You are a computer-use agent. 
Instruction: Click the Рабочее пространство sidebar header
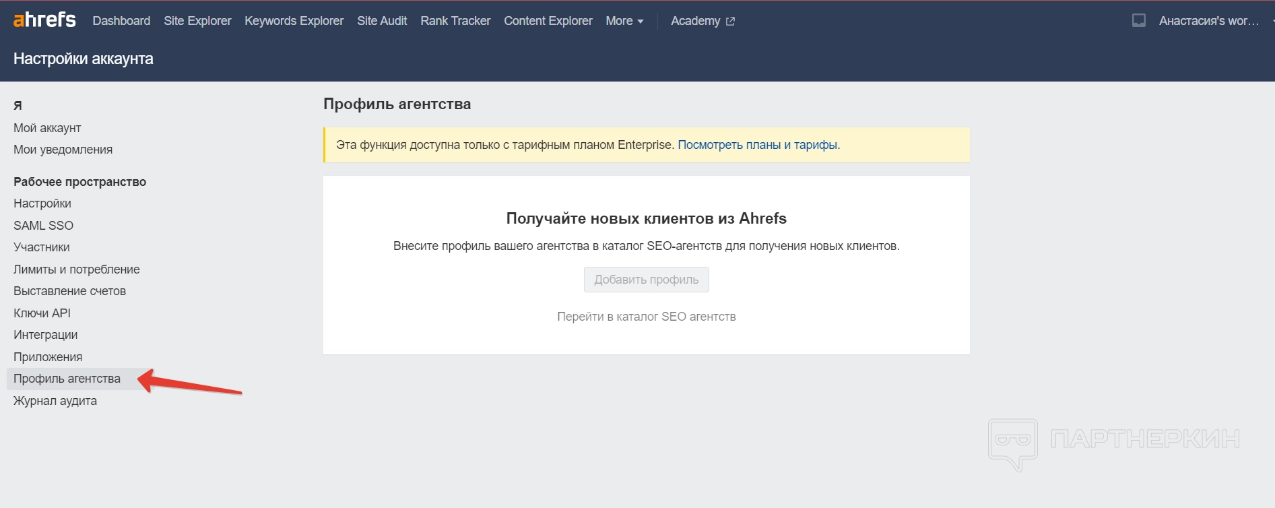tap(79, 182)
